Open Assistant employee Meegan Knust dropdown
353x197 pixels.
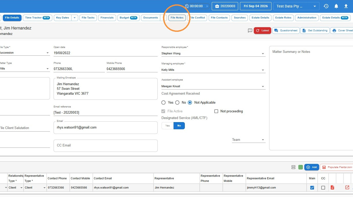(213, 86)
